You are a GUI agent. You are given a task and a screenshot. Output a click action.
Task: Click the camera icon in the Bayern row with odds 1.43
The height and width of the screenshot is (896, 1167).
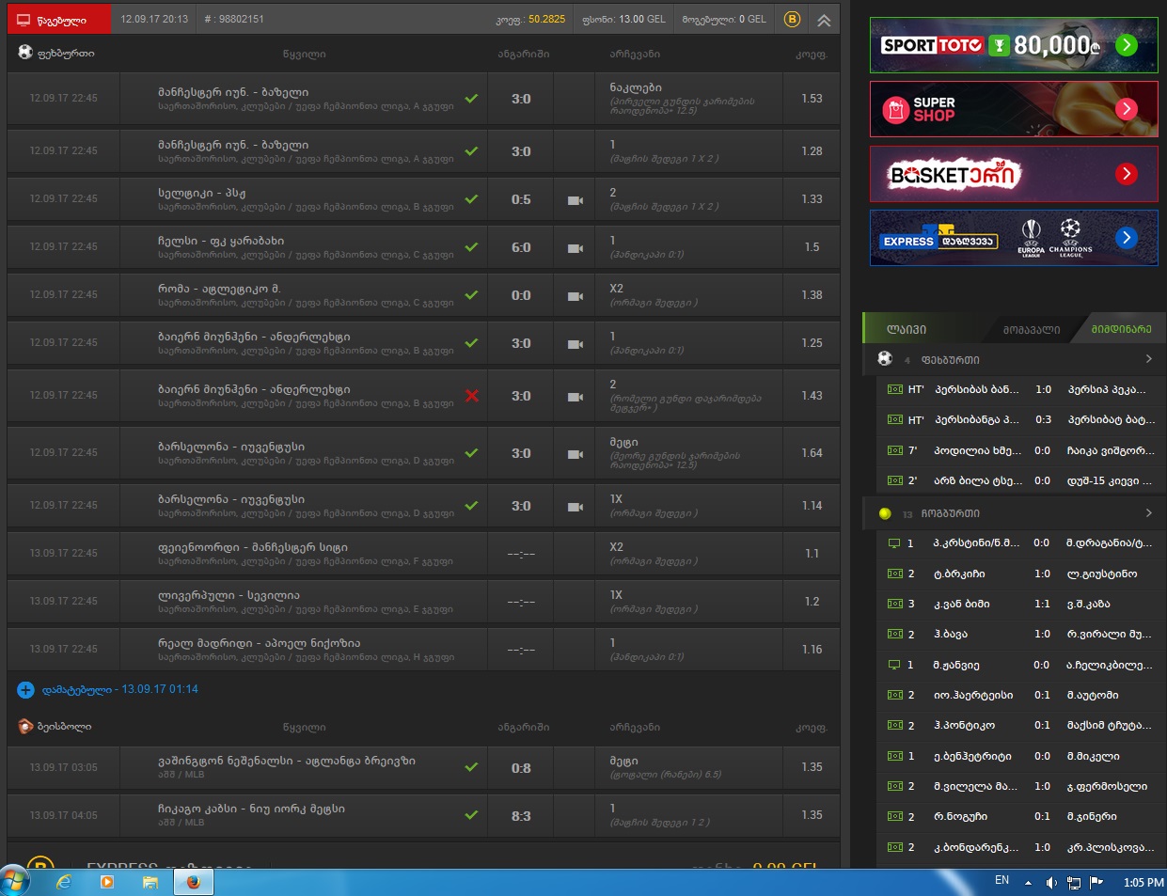pyautogui.click(x=576, y=397)
